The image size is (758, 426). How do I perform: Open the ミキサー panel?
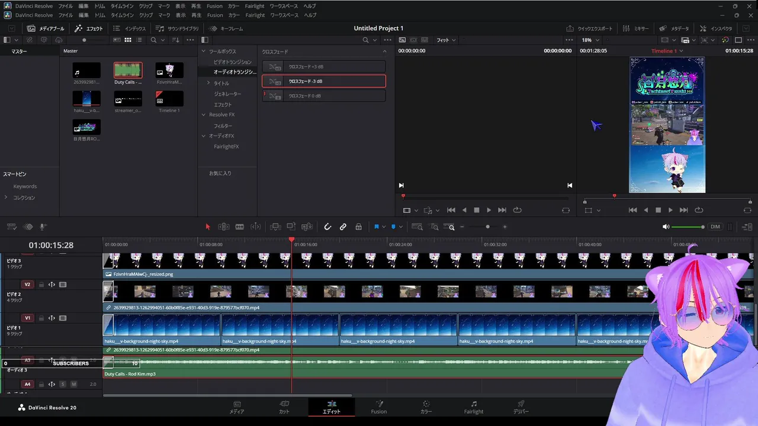[636, 28]
